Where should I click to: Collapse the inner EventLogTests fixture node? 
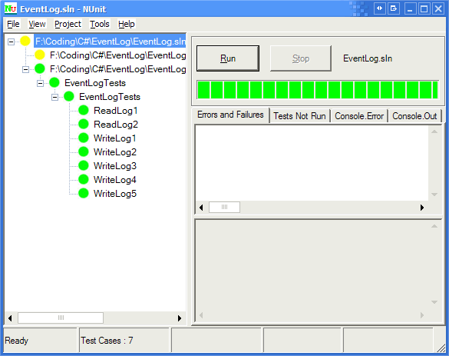tap(54, 97)
